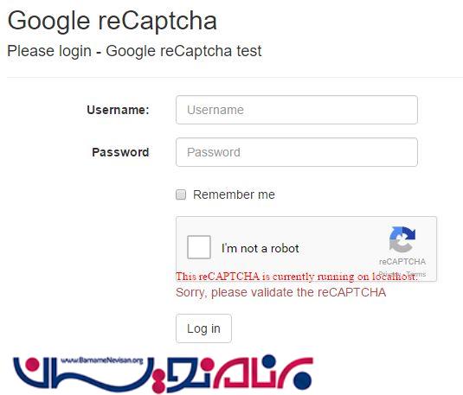
Task: Click the www.BarnameNevisan.org URL text
Action: point(102,360)
